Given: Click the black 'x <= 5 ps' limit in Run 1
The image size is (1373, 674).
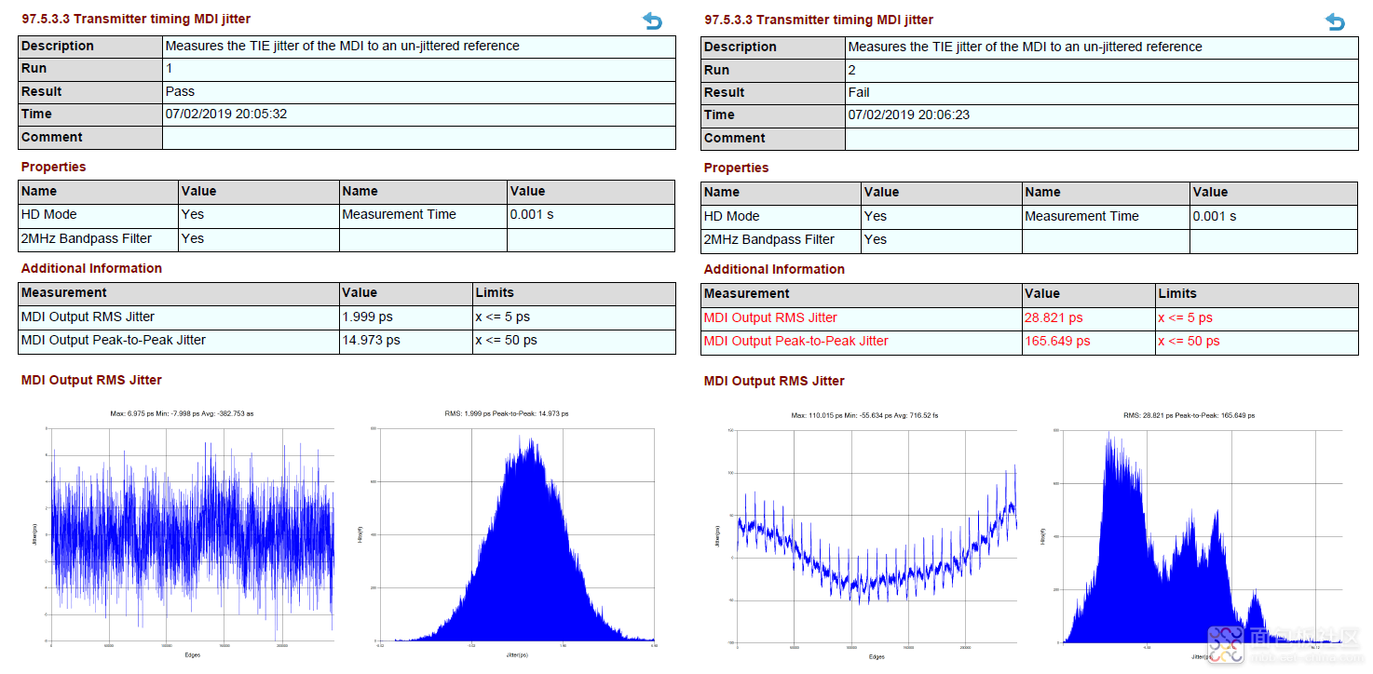Looking at the screenshot, I should tap(502, 317).
